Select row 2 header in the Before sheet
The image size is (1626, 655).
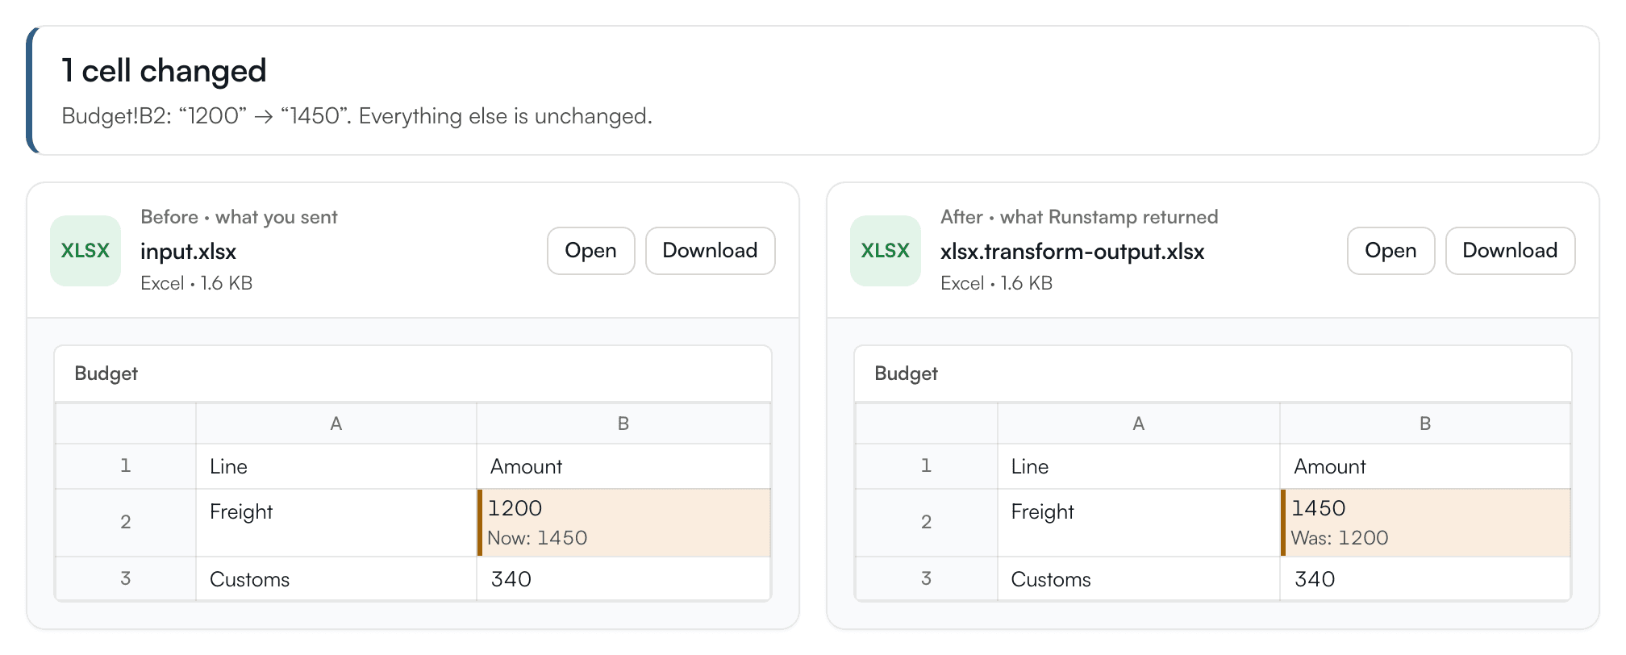pos(126,523)
